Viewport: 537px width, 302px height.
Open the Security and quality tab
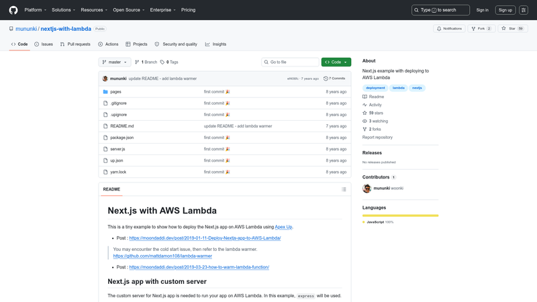pyautogui.click(x=176, y=44)
